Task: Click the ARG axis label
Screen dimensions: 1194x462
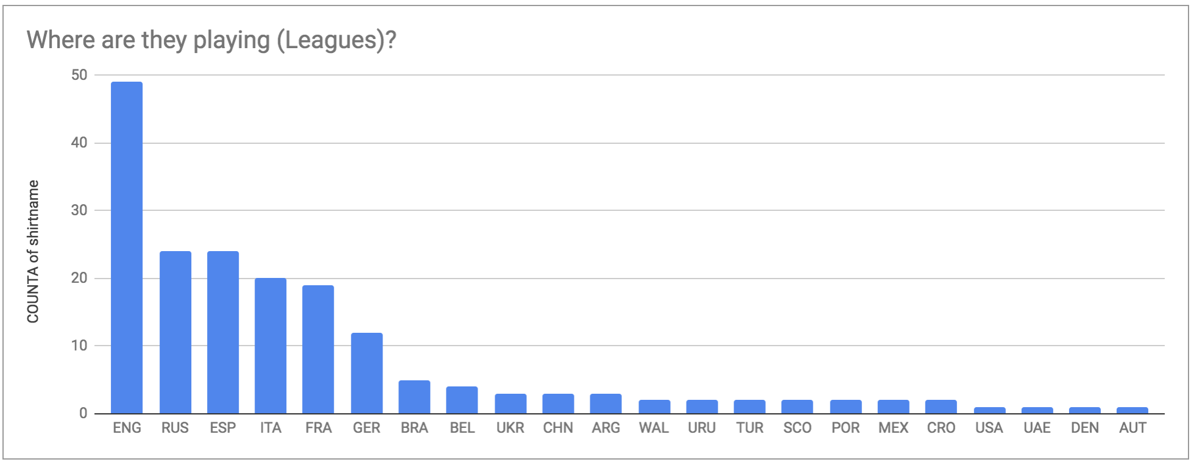Action: pyautogui.click(x=606, y=428)
